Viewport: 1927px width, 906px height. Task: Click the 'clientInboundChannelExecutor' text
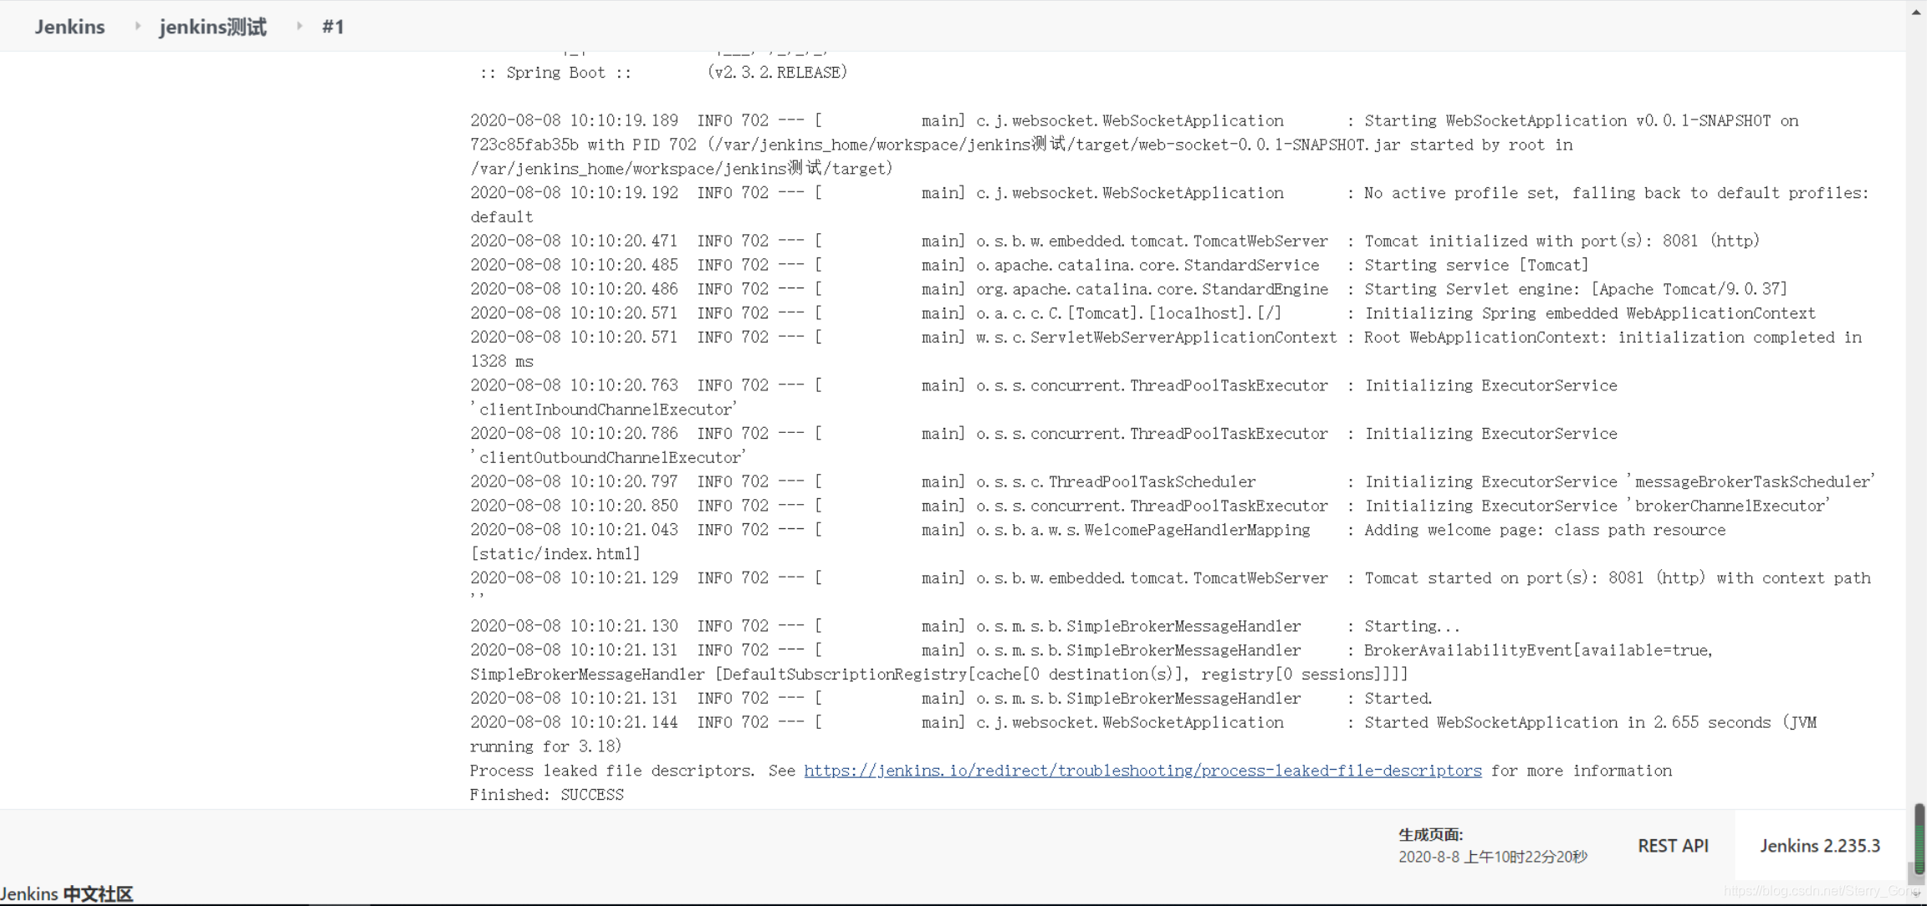tap(604, 410)
